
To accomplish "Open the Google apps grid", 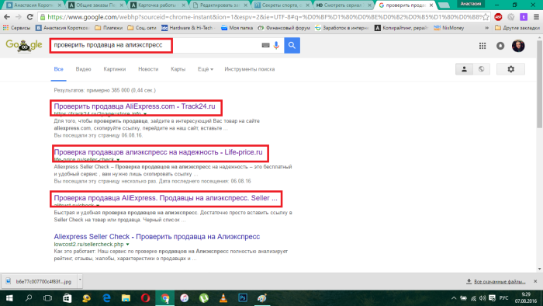I will click(482, 46).
